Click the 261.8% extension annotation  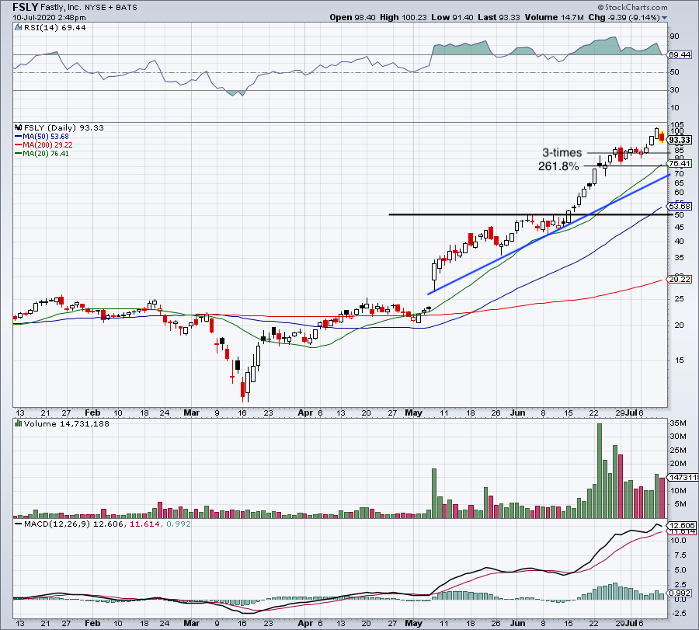point(558,166)
